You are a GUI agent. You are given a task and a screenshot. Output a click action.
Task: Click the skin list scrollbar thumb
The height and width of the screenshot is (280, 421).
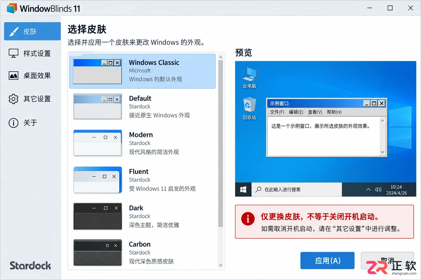[x=220, y=143]
